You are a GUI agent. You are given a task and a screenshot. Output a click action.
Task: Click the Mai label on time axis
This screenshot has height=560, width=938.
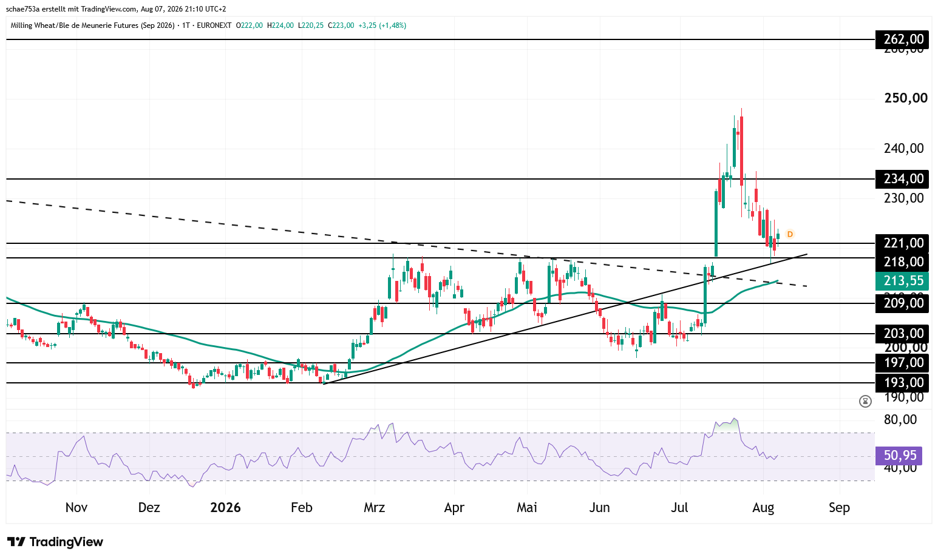tap(527, 508)
